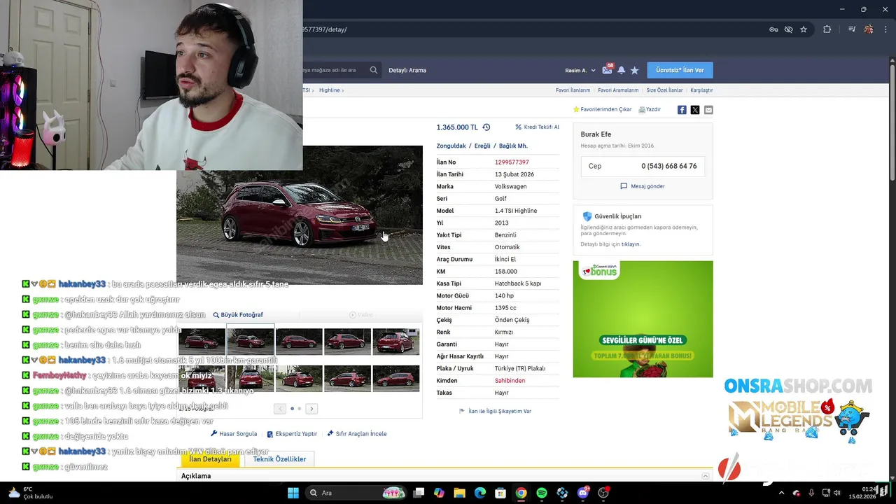896x504 pixels.
Task: Open Favori Aramalarım menu link
Action: click(618, 90)
